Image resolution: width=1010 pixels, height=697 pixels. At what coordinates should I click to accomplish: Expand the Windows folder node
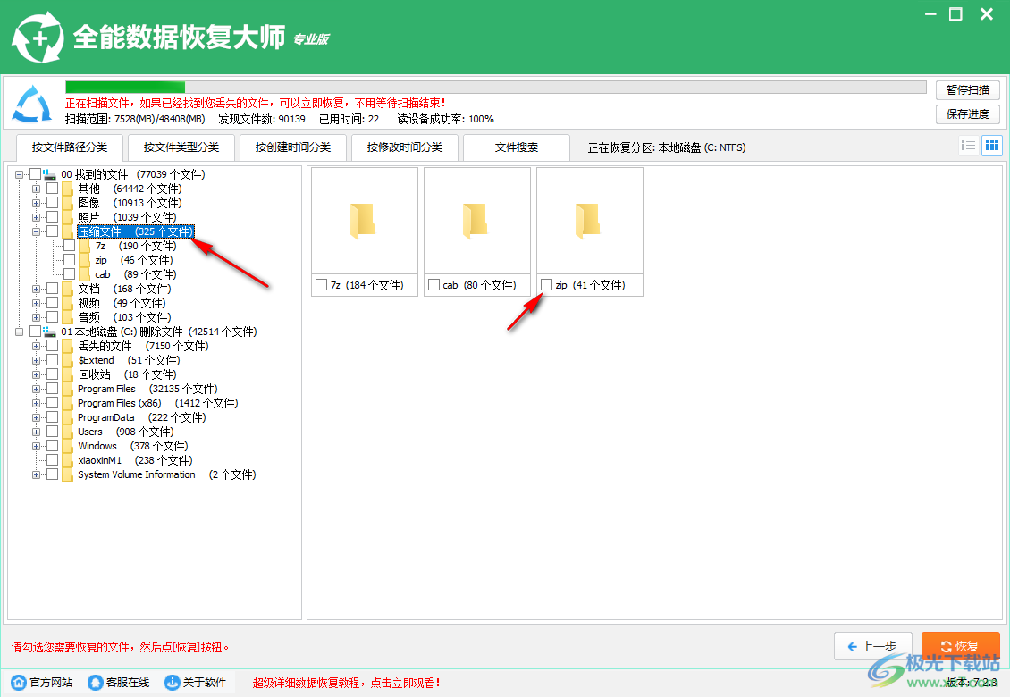point(38,446)
